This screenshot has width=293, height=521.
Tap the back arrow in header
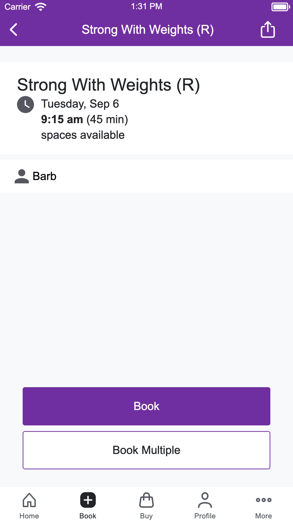[x=13, y=30]
